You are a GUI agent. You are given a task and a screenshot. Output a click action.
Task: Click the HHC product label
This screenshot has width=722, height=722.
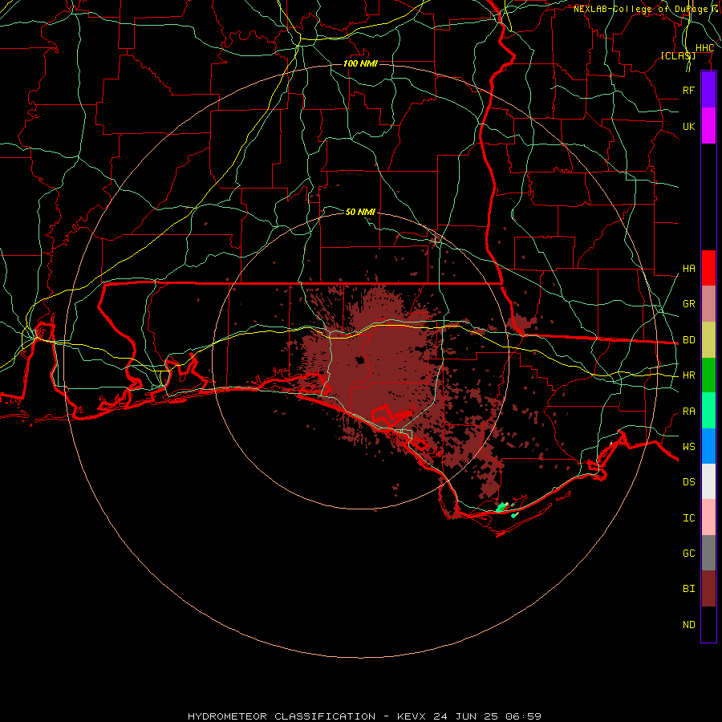coord(704,48)
